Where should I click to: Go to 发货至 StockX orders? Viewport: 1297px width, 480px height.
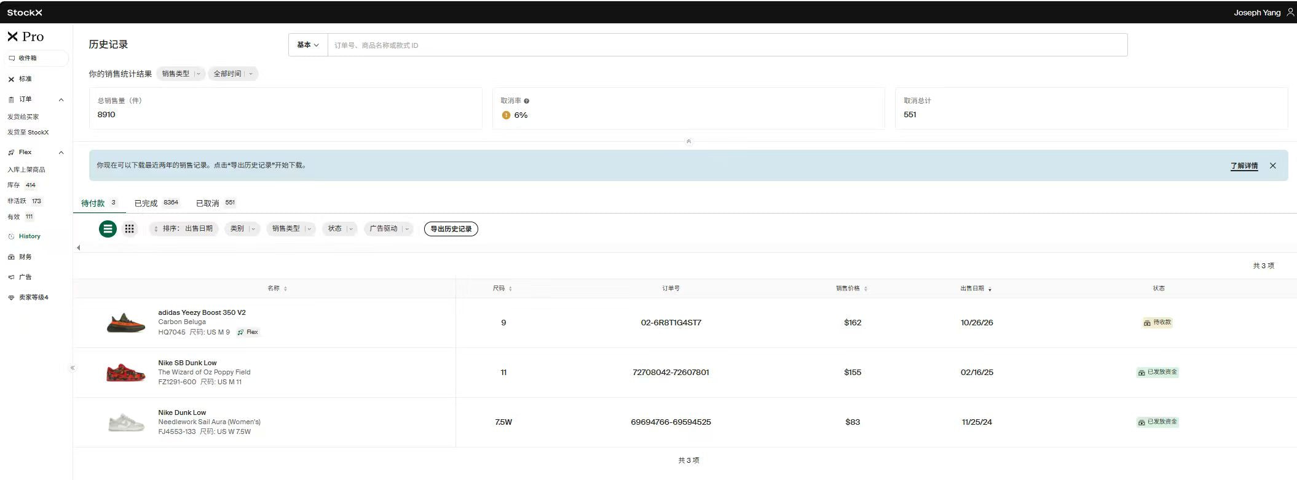click(28, 133)
